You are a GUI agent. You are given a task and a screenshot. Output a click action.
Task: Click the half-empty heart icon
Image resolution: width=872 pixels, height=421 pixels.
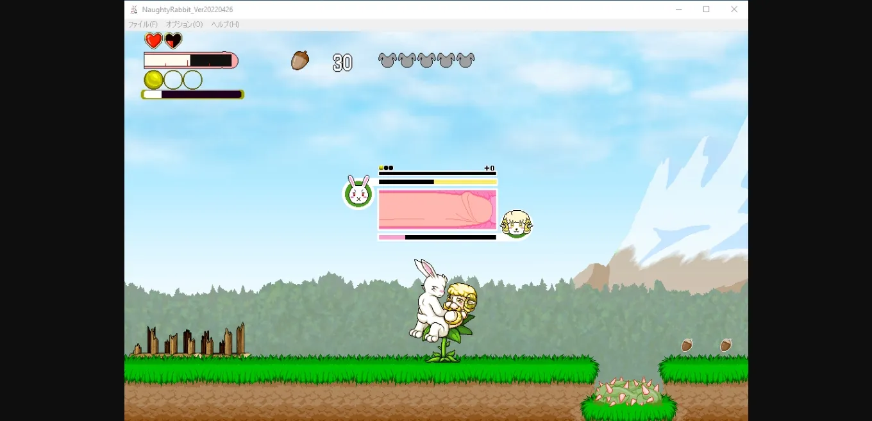tap(173, 41)
